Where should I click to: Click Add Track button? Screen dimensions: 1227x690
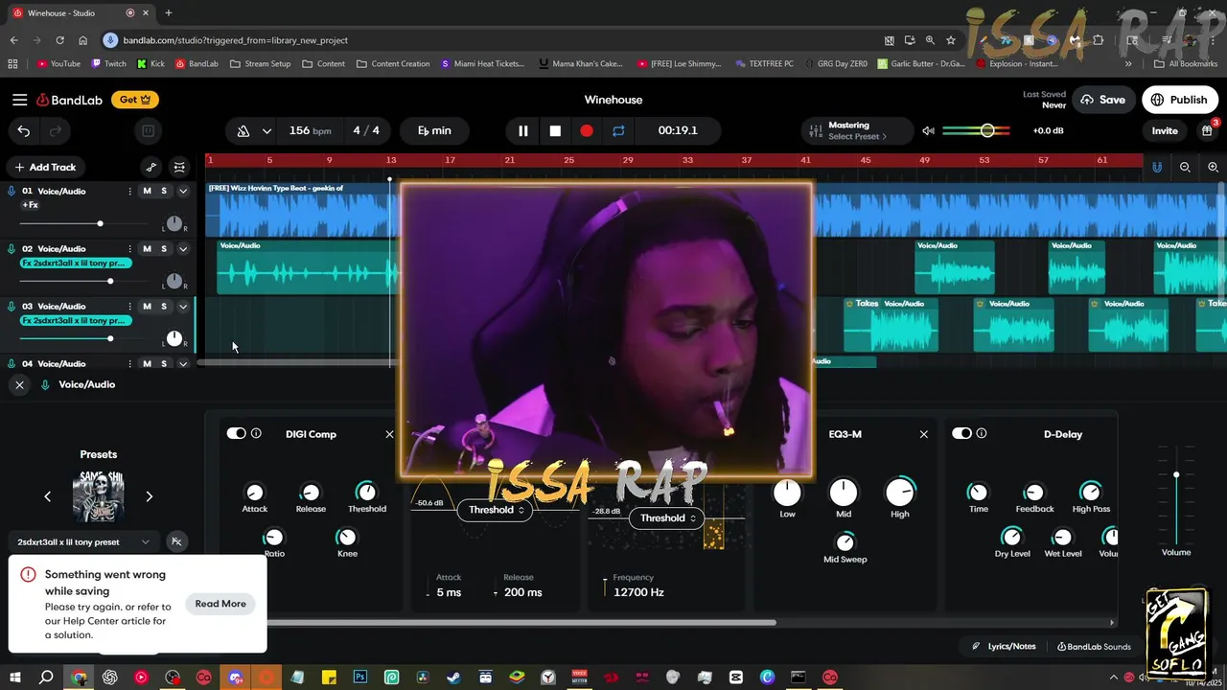44,168
